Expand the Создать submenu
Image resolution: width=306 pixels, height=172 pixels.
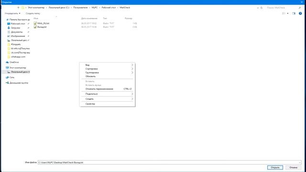107,99
